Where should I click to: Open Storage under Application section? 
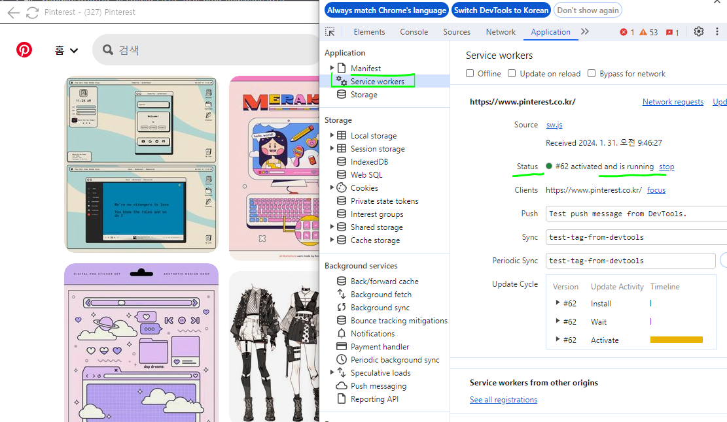pos(364,94)
